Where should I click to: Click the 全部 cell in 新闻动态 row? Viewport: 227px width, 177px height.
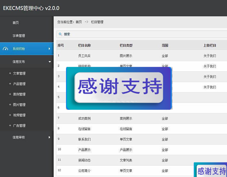[x=165, y=160]
